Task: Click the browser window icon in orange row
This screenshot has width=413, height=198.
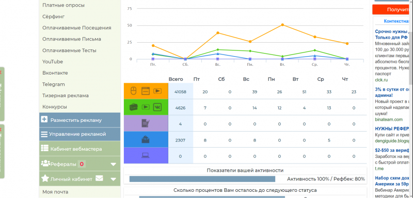Action: pos(146,91)
